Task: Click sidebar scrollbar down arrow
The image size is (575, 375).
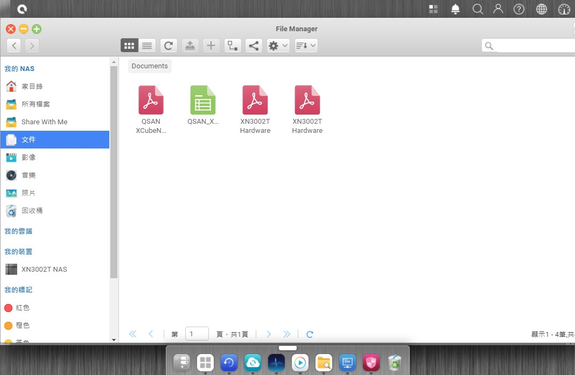Action: 114,340
